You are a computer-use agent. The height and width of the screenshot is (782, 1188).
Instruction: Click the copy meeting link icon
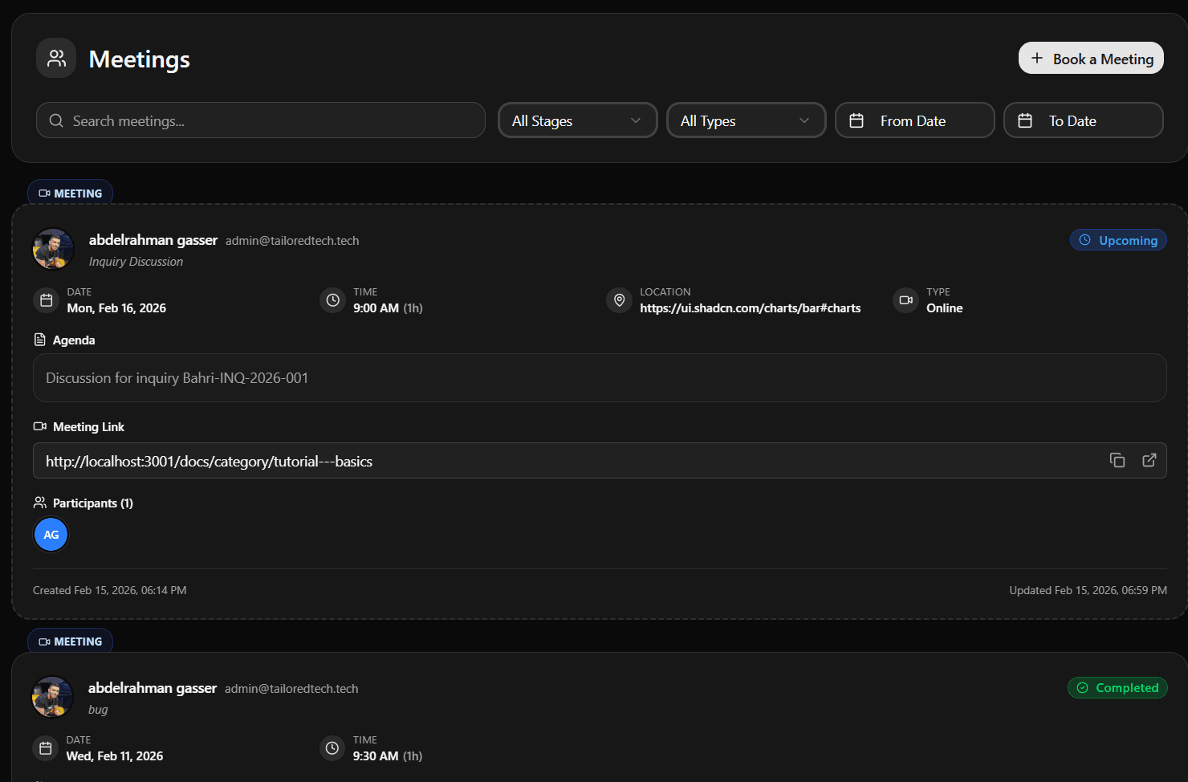tap(1117, 460)
